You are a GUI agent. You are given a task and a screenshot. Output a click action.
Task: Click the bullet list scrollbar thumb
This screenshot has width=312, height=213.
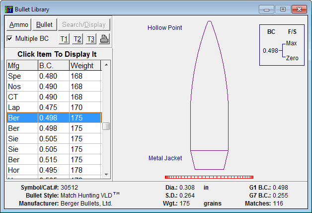click(x=106, y=126)
